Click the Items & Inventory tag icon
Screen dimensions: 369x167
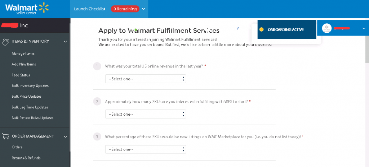click(6, 41)
